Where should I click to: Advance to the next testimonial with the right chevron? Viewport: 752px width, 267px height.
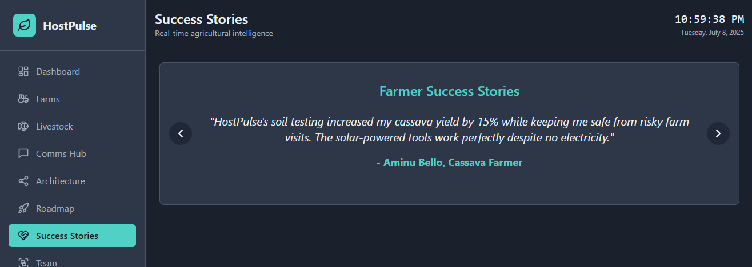click(x=718, y=133)
